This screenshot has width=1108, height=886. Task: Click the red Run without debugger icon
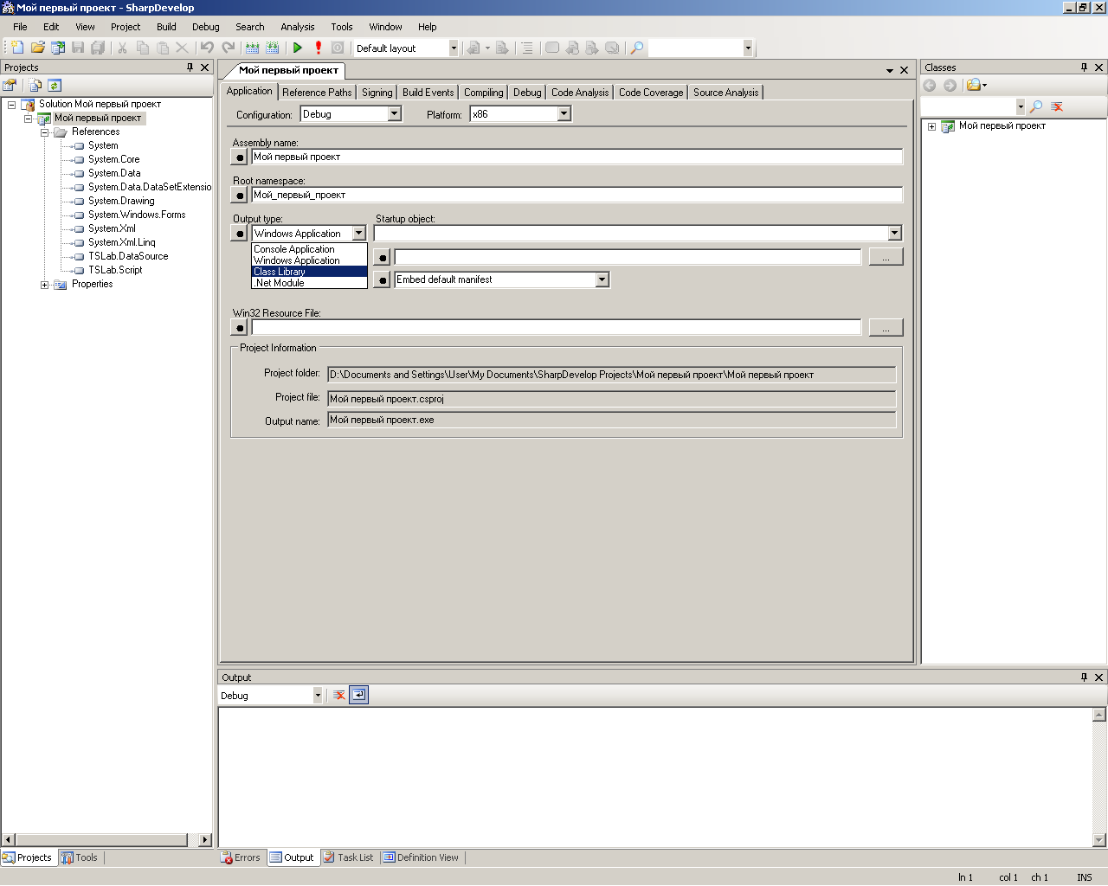point(319,48)
